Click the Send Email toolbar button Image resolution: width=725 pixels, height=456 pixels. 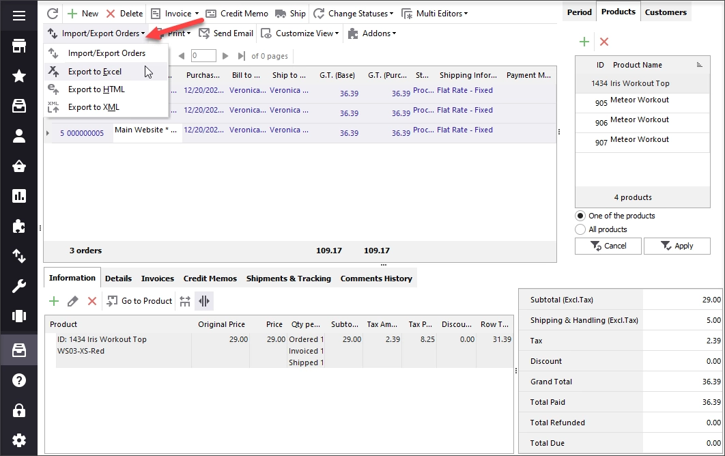[x=226, y=33]
